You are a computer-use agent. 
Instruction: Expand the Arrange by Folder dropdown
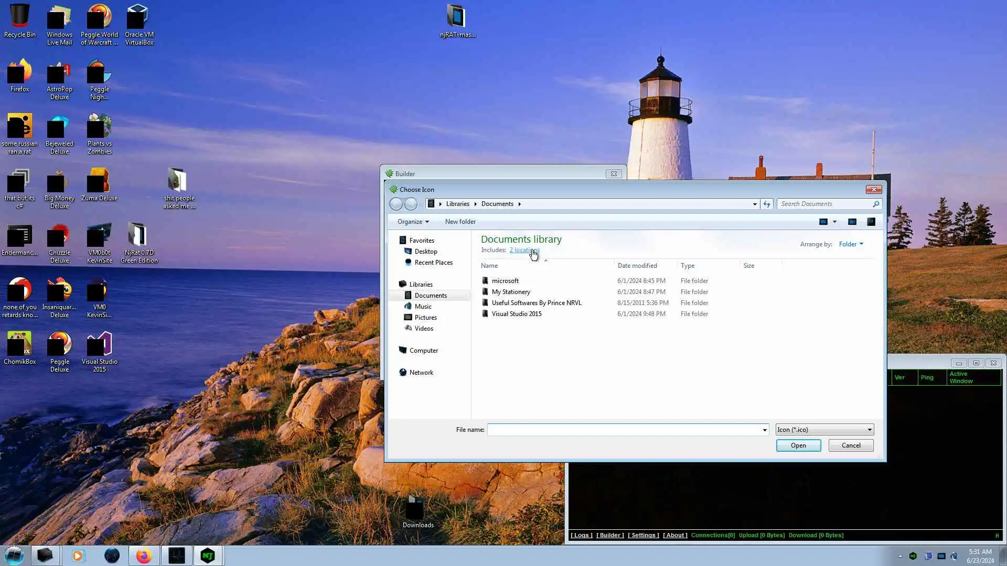tap(851, 244)
